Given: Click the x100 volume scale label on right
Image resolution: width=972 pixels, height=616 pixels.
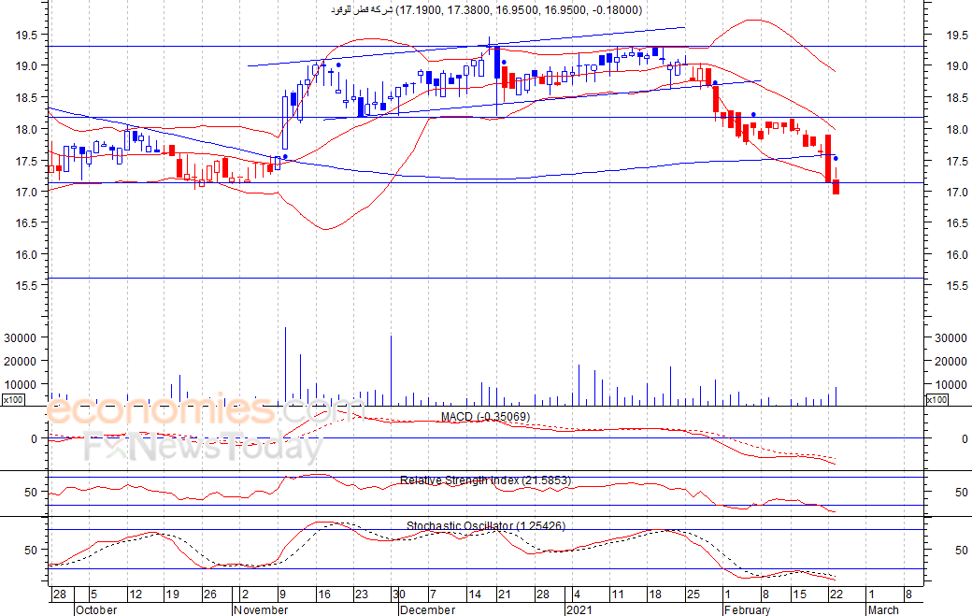Looking at the screenshot, I should click(936, 400).
